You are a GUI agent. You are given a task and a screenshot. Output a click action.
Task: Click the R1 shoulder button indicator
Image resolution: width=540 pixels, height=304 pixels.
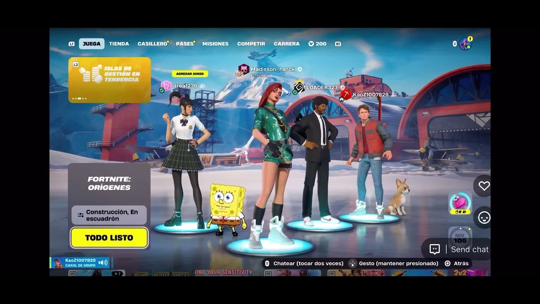338,44
